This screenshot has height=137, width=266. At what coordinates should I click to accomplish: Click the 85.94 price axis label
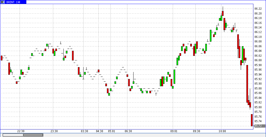click(258, 74)
